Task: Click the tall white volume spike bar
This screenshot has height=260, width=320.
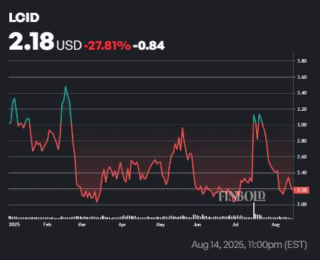Action: click(x=254, y=210)
